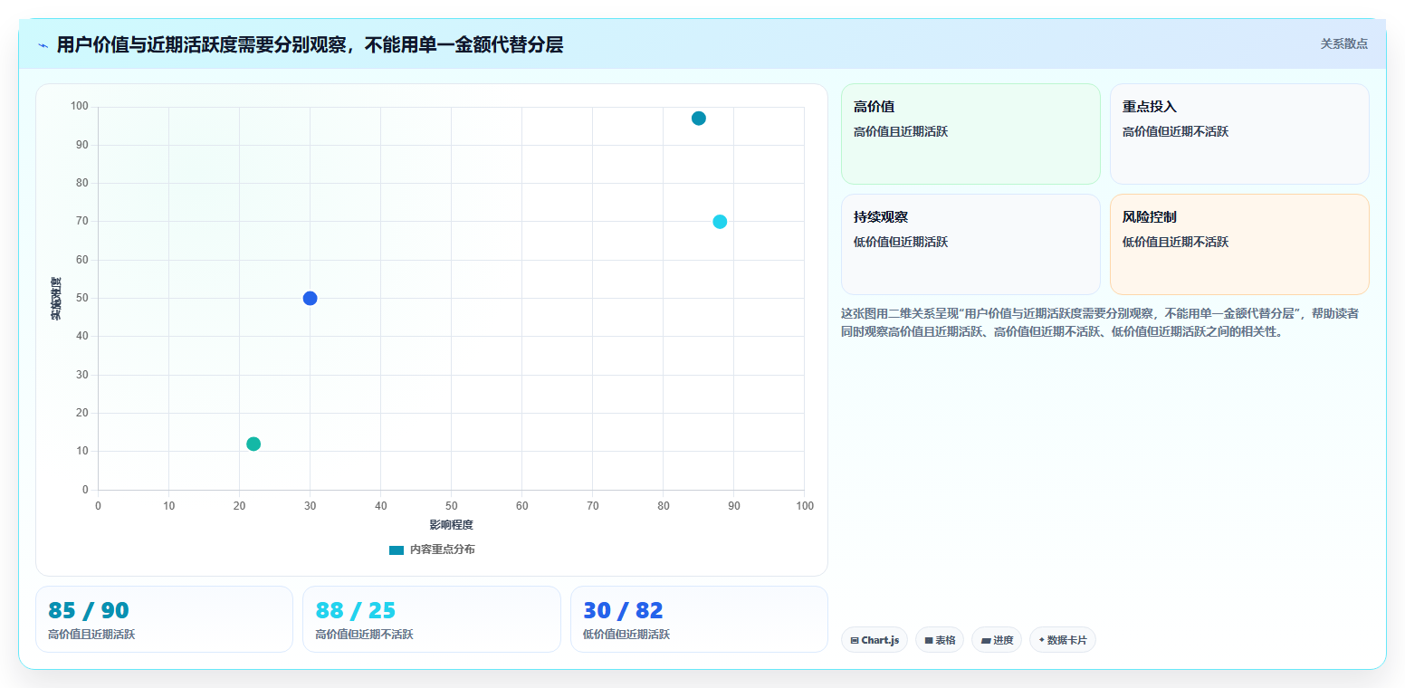Open the 重点投入 quadrant card

coord(1239,134)
